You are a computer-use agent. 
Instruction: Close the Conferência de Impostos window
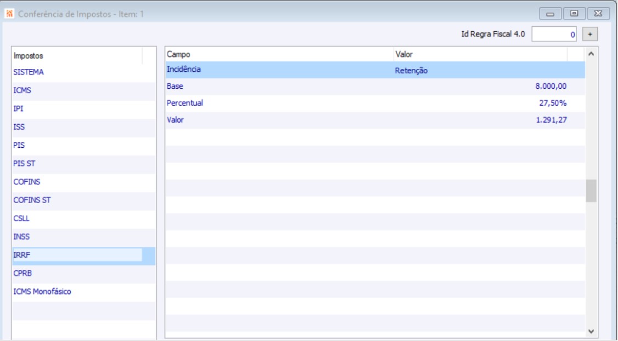click(x=598, y=14)
